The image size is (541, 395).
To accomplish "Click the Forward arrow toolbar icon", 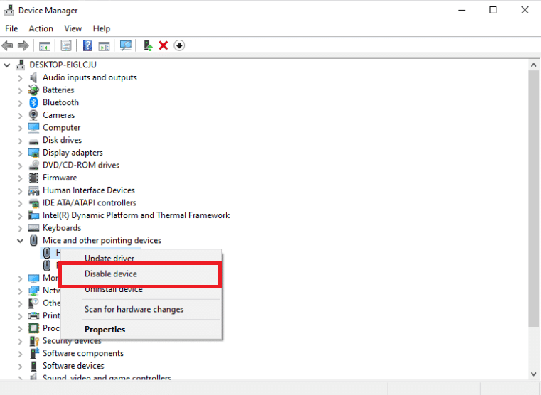I will tap(23, 45).
